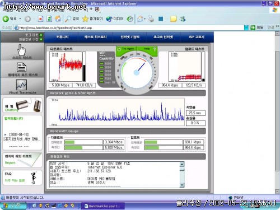280x210 pixels.
Task: Open the 채팅 Chatting tin-can banner
Action: click(22, 105)
